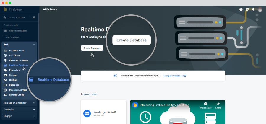Click the Firestore Database icon
This screenshot has height=124, width=266.
(5, 60)
